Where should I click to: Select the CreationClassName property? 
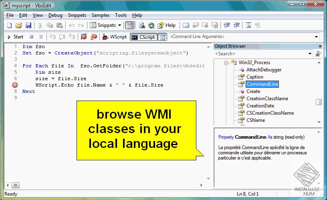[267, 99]
